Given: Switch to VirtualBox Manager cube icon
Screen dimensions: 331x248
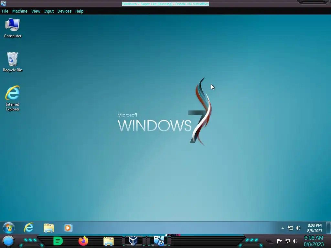Looking at the screenshot, I should (x=133, y=241).
